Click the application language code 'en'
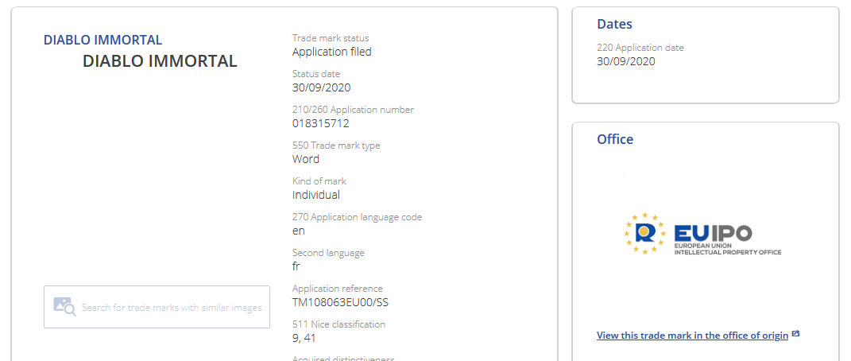The width and height of the screenshot is (851, 361). coord(299,231)
